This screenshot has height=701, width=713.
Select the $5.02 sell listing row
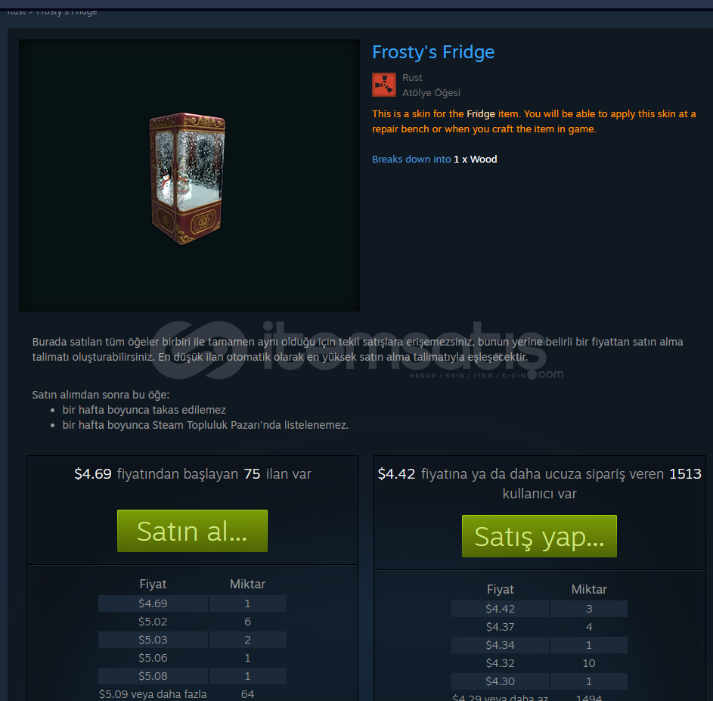pyautogui.click(x=192, y=622)
